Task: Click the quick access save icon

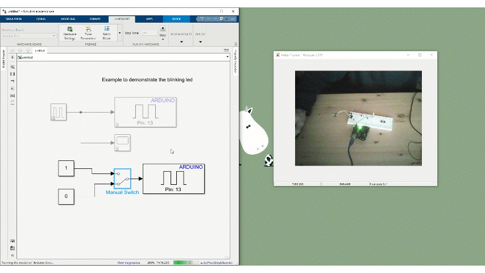Action: point(202,19)
